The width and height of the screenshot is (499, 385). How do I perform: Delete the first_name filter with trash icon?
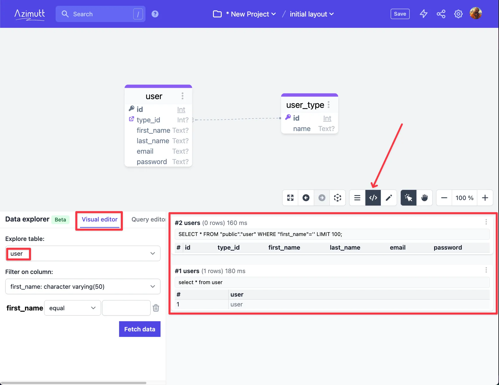(x=156, y=308)
